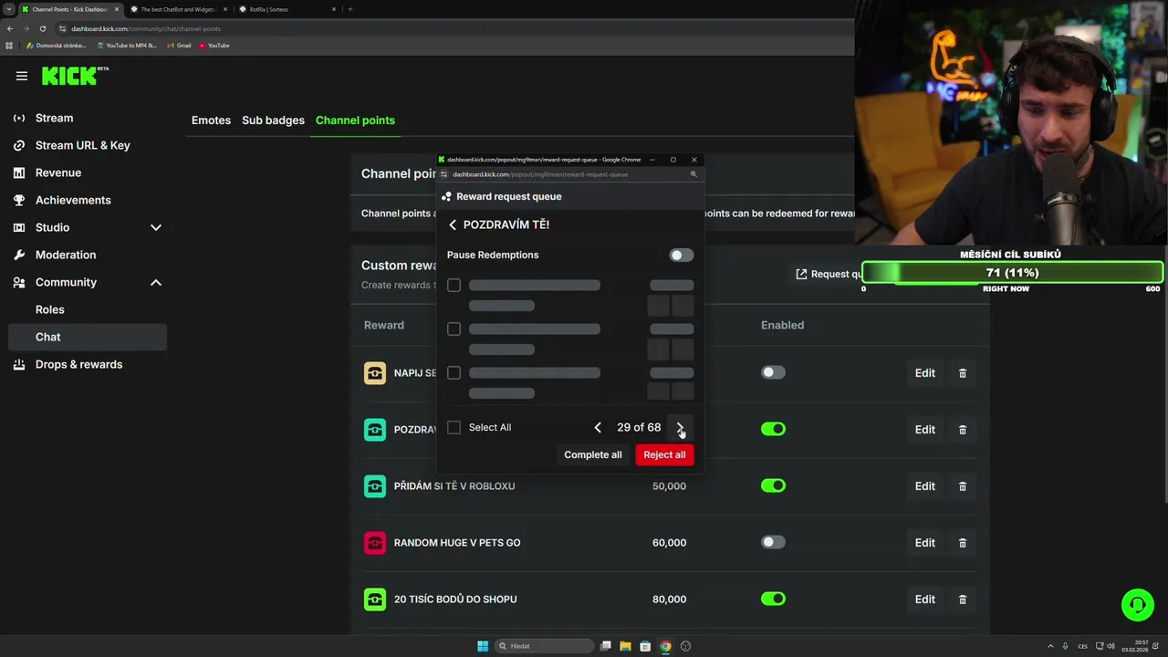Switch to The best ChatBot and Widgets tab
Image resolution: width=1168 pixels, height=657 pixels.
(178, 9)
